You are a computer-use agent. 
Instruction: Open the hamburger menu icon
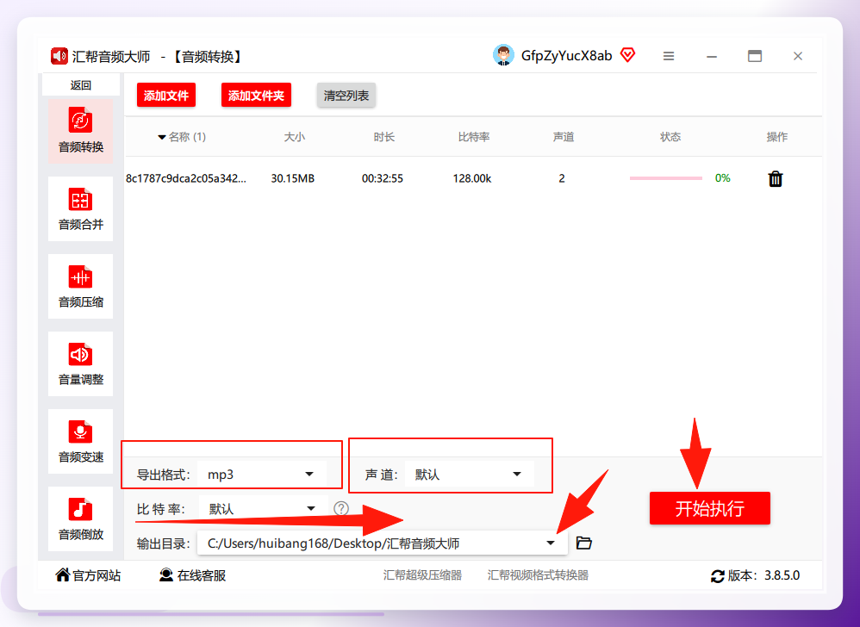669,56
